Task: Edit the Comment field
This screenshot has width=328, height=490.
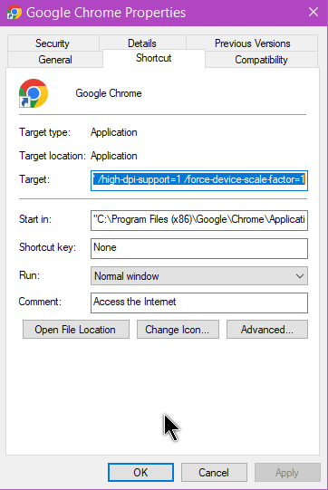Action: pos(199,303)
